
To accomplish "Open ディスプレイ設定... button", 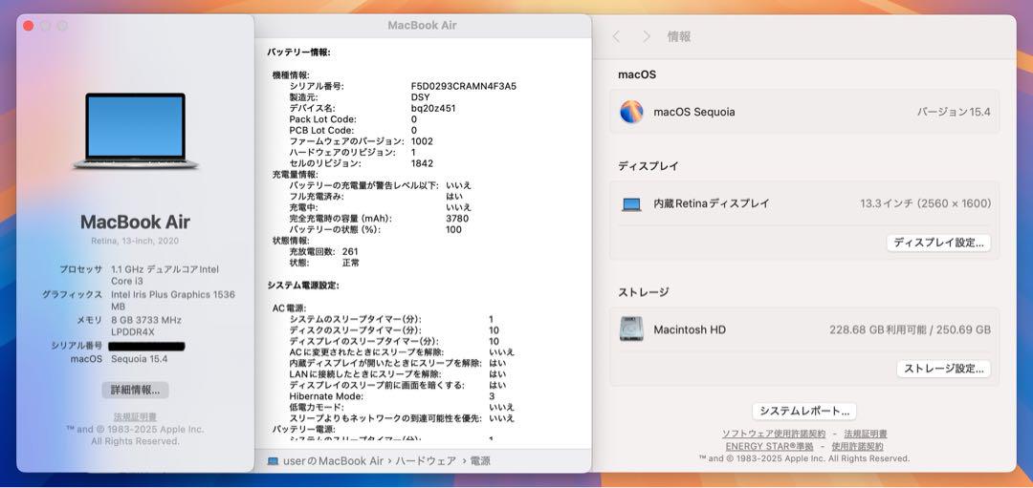I will [x=938, y=243].
